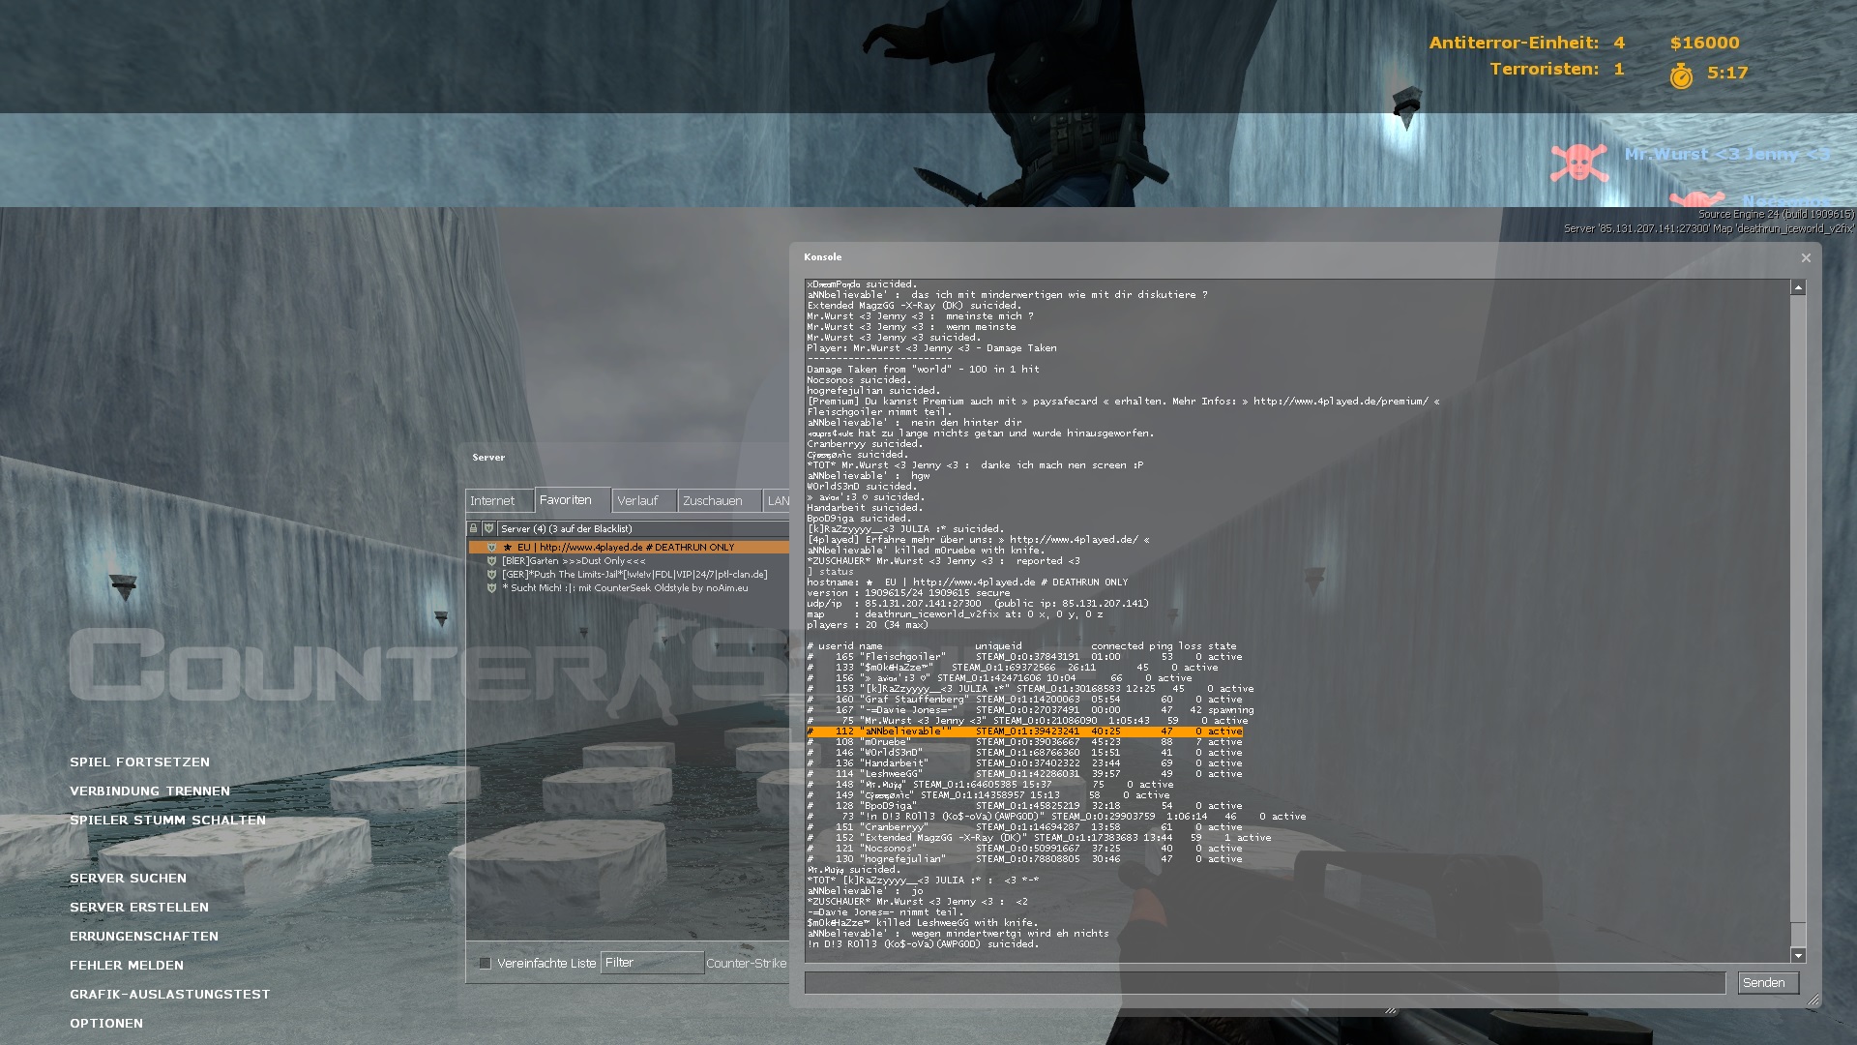Click the VAC shield icon beside the BIERGarten server
1857x1045 pixels.
(491, 561)
